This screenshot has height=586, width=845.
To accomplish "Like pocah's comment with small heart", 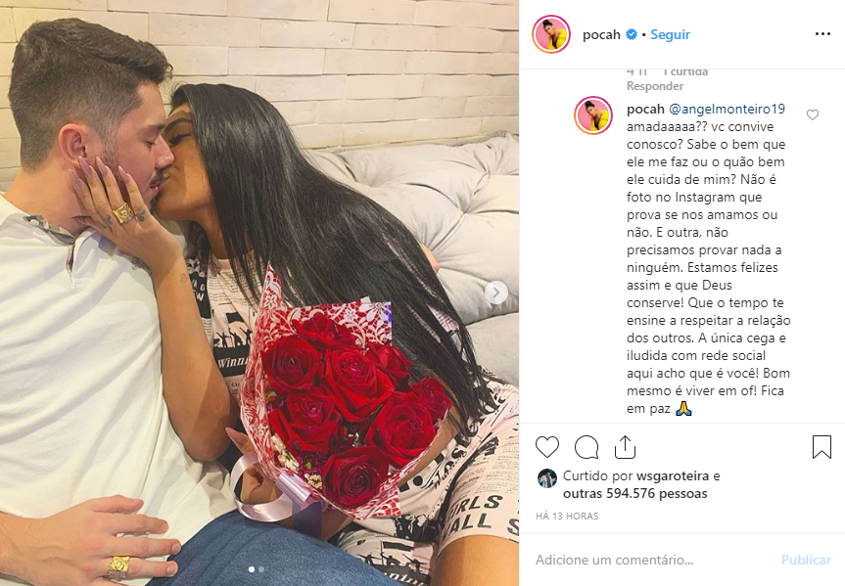I will 812,114.
